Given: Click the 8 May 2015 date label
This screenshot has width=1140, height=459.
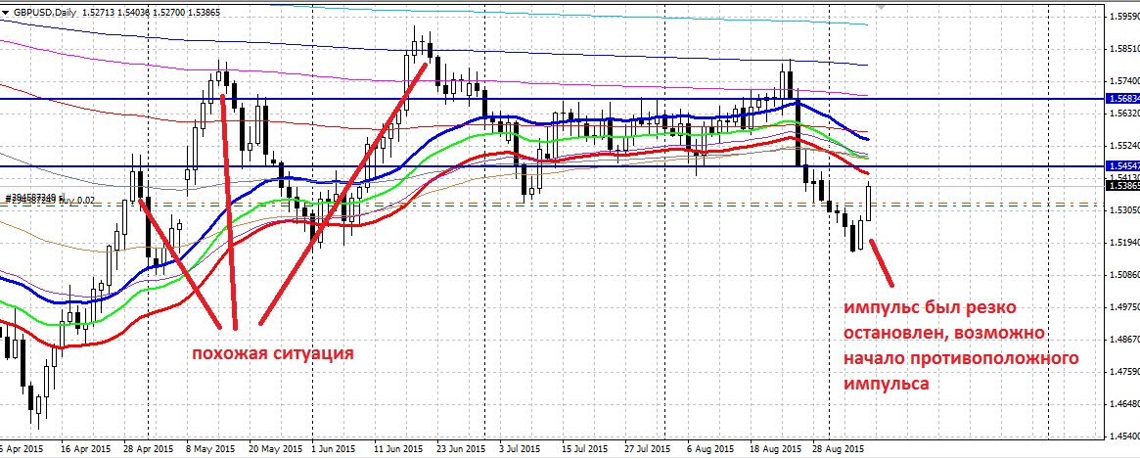Looking at the screenshot, I should click(x=210, y=449).
